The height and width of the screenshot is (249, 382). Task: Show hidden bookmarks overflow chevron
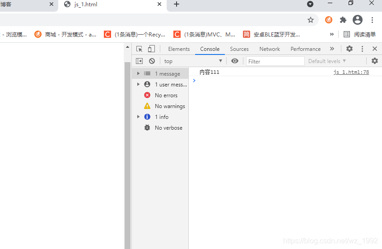pos(331,34)
